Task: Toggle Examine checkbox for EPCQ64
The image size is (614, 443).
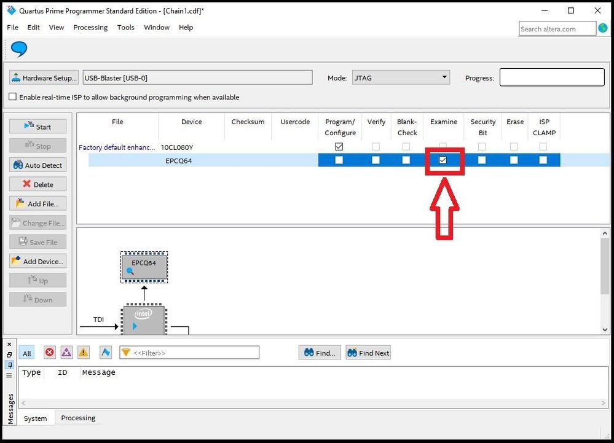Action: (443, 160)
